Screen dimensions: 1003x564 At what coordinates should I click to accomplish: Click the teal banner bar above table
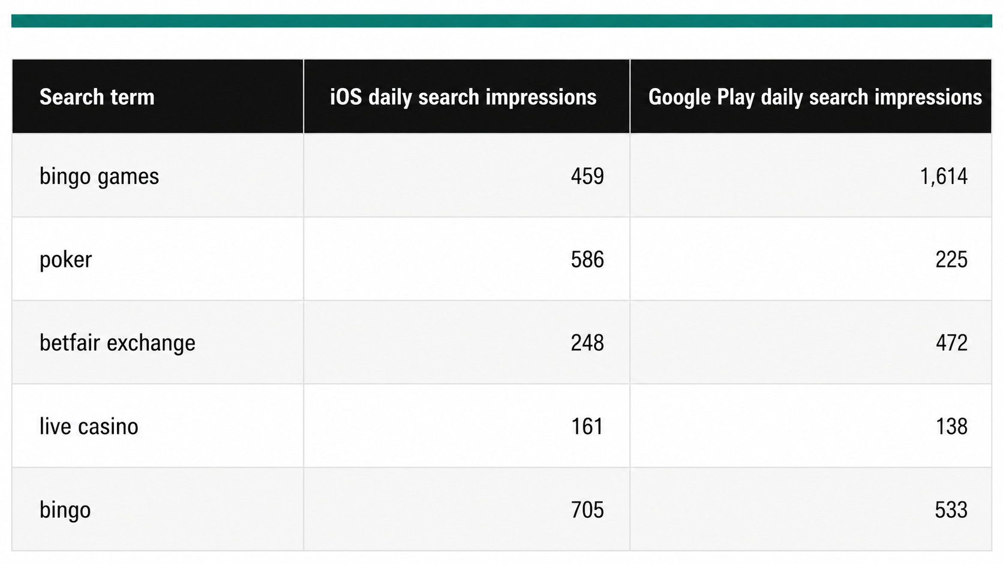click(501, 21)
